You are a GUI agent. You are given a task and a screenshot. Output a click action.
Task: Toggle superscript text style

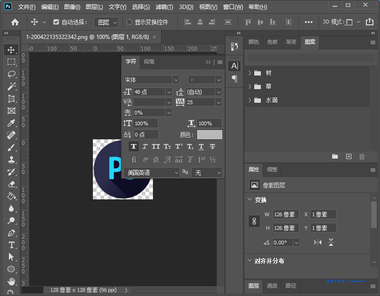coord(179,146)
